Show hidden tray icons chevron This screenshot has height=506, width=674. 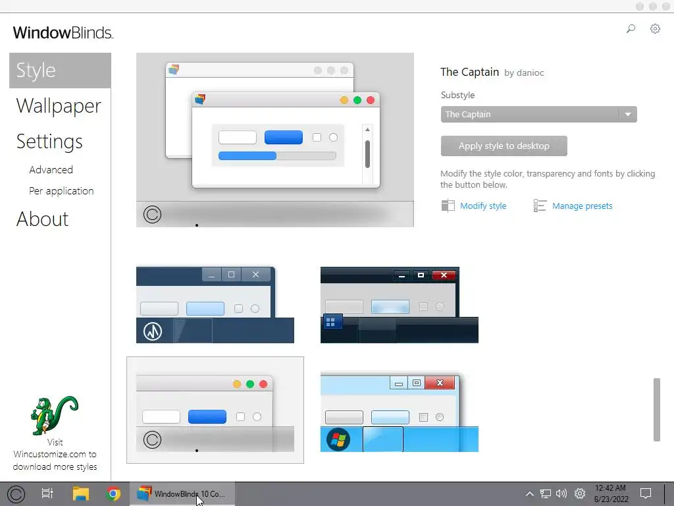click(x=530, y=494)
